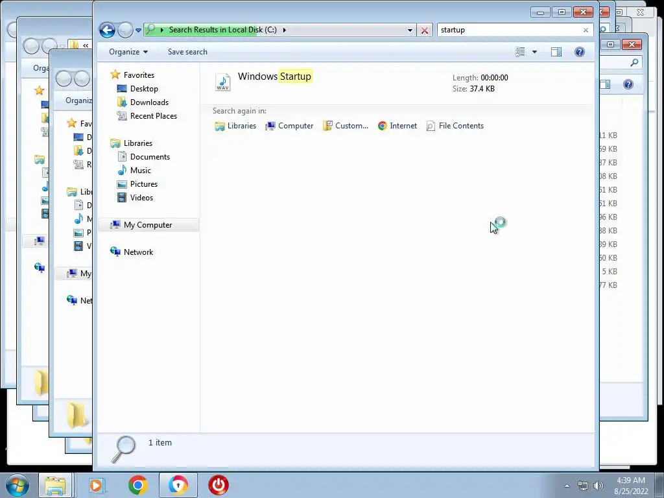Search again on the Internet

397,126
